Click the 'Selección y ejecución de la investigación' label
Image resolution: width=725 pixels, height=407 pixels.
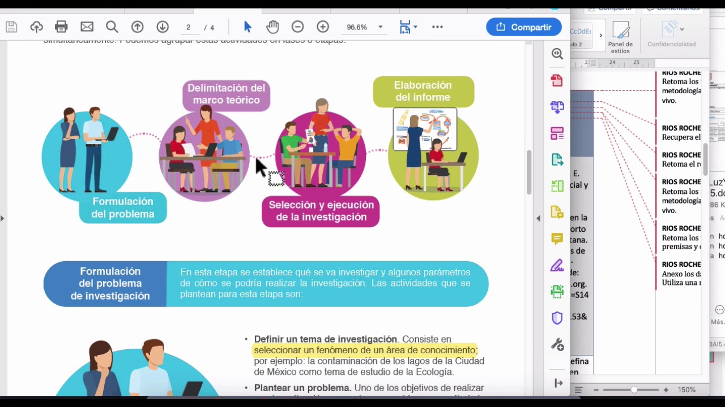(321, 211)
